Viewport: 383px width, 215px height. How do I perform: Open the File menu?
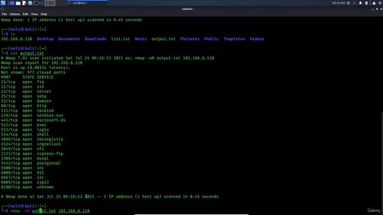(4, 14)
